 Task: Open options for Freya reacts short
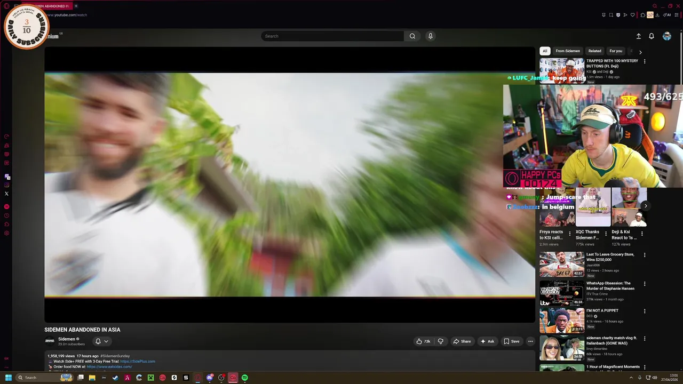coord(570,234)
